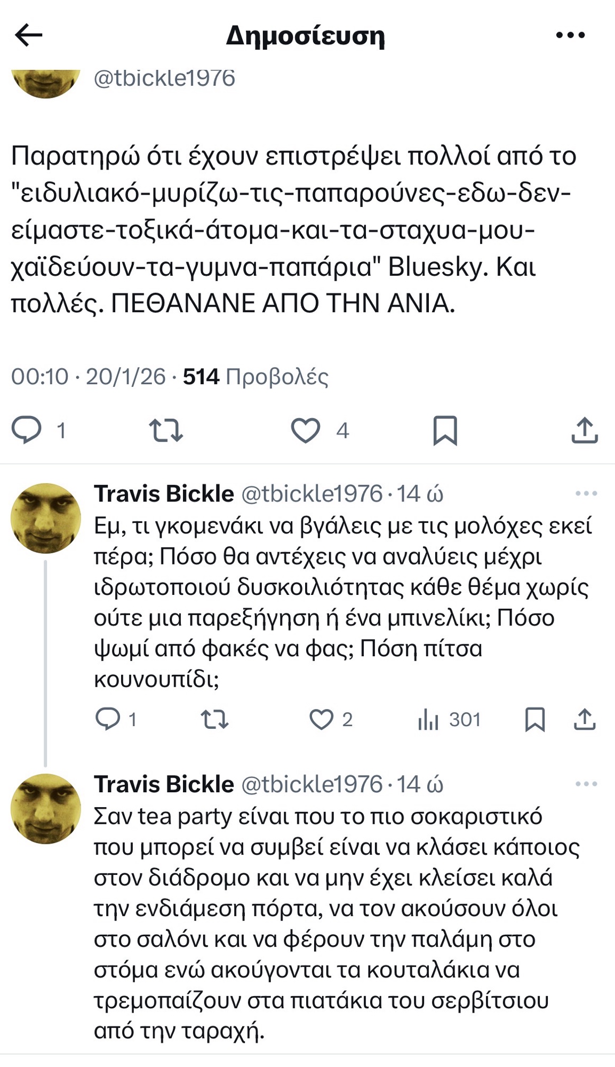Repost the first reply about μολόχες

tap(214, 719)
